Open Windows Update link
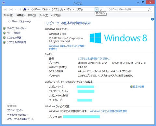156x126 pixels. (17, 115)
